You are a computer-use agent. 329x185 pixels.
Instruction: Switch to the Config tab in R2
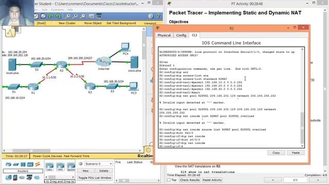coord(181,35)
